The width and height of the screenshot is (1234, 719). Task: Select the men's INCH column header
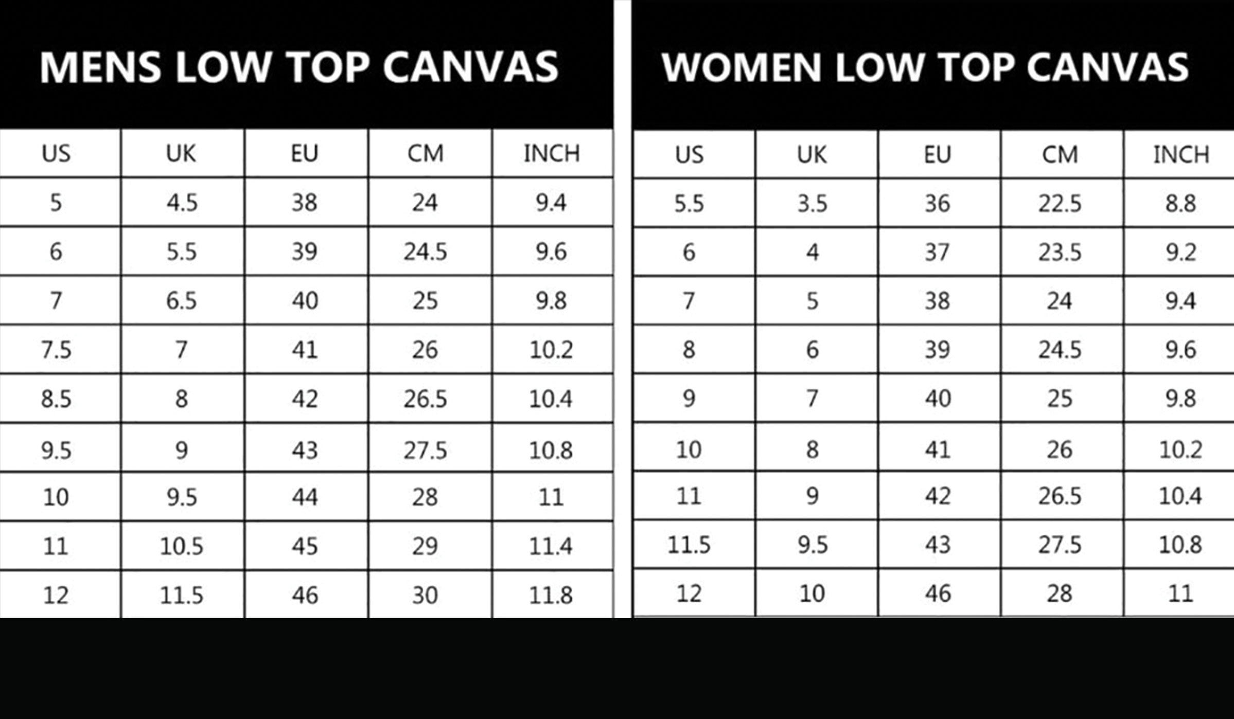(x=552, y=153)
